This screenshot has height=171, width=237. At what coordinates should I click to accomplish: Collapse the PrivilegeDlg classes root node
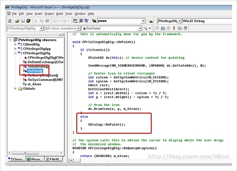point(10,40)
